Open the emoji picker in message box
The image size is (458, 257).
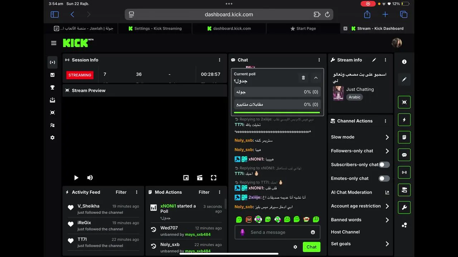pos(313,232)
